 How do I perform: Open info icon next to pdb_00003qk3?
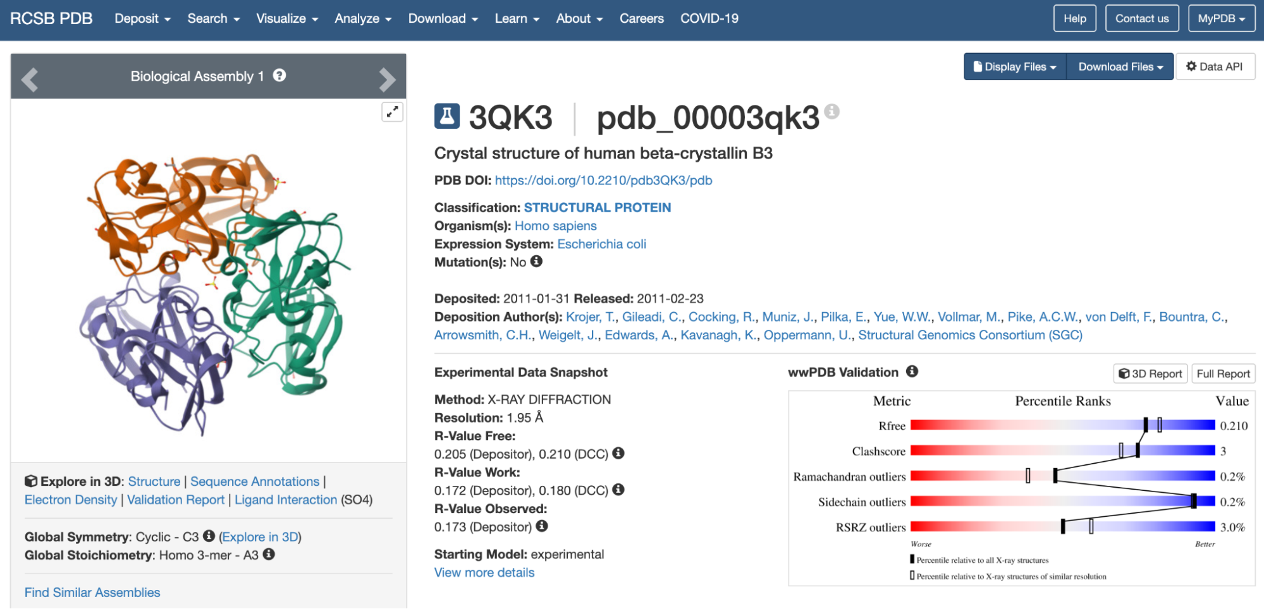point(832,111)
